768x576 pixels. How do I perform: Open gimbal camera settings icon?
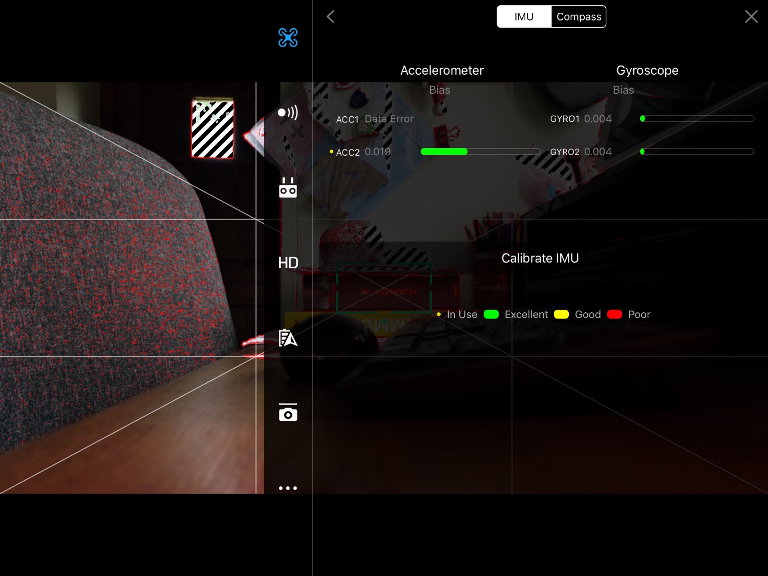click(288, 413)
